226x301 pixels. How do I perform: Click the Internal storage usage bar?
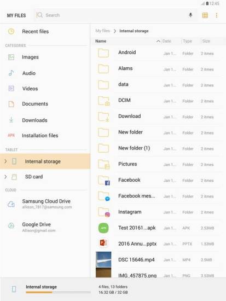[58, 292]
